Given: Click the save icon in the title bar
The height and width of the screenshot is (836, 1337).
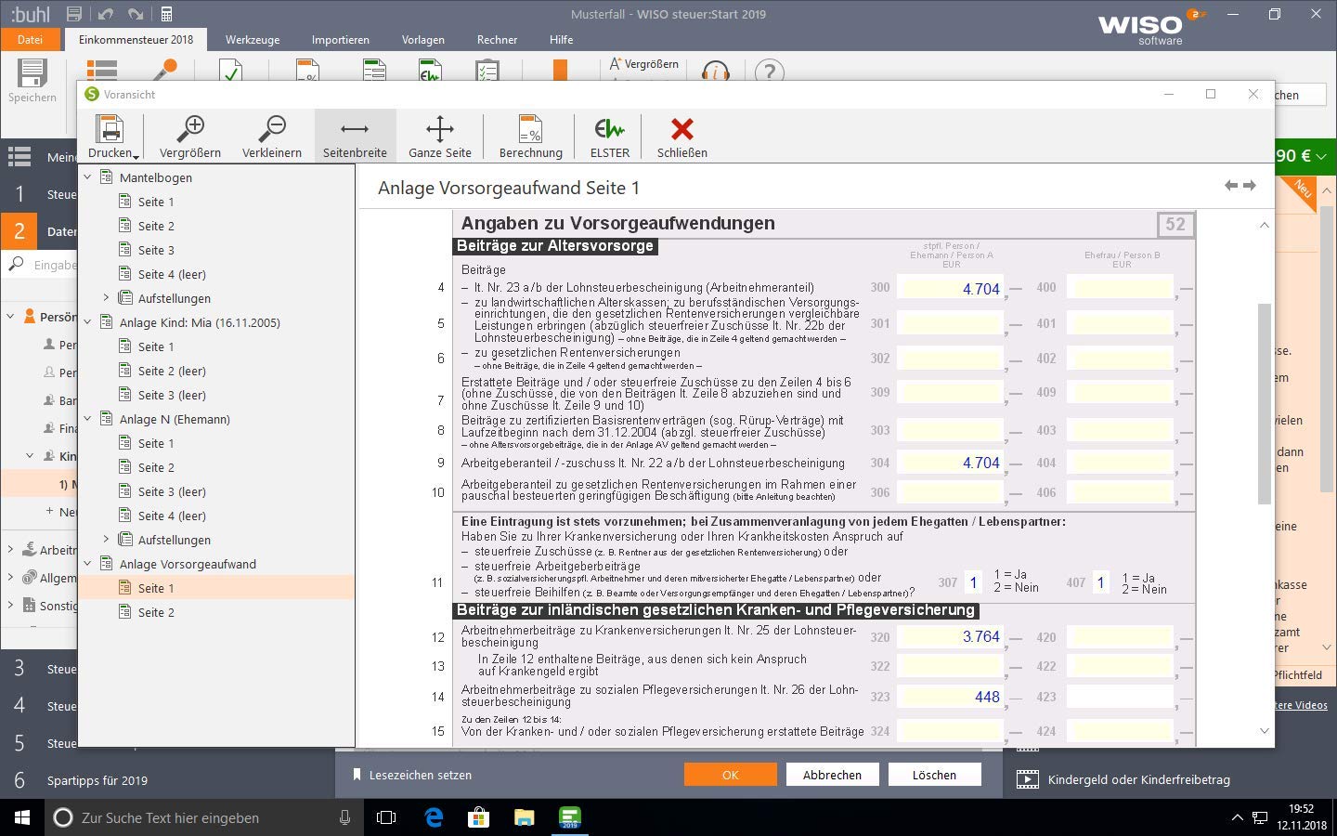Looking at the screenshot, I should [74, 14].
